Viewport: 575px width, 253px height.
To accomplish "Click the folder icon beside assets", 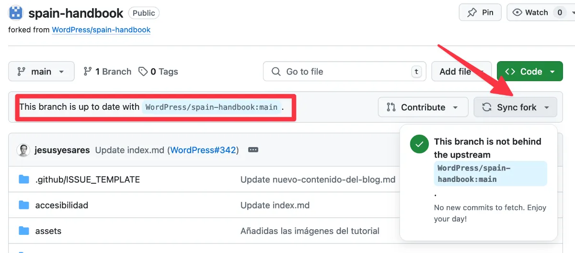I will (24, 231).
